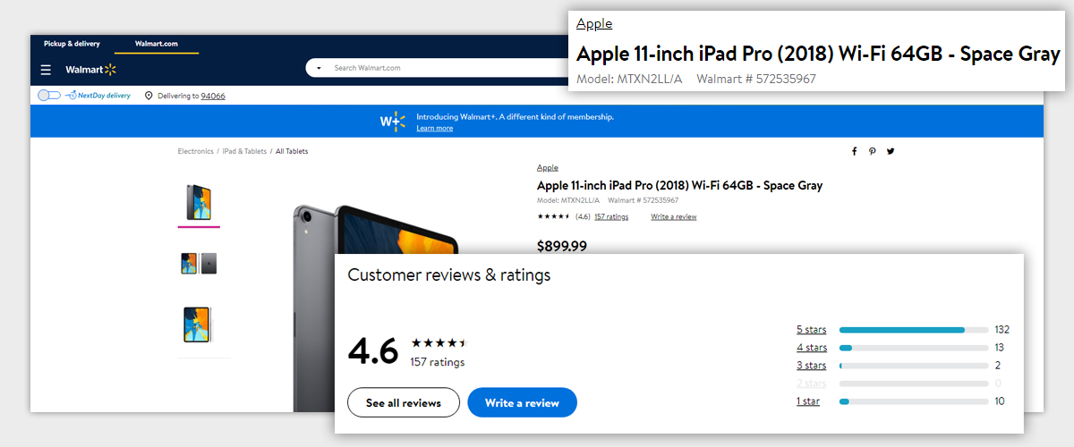Switch to Pickup & delivery tab

(72, 44)
